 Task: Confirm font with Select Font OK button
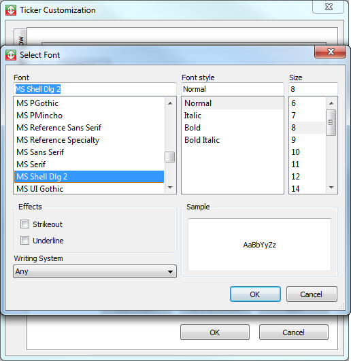click(x=255, y=294)
